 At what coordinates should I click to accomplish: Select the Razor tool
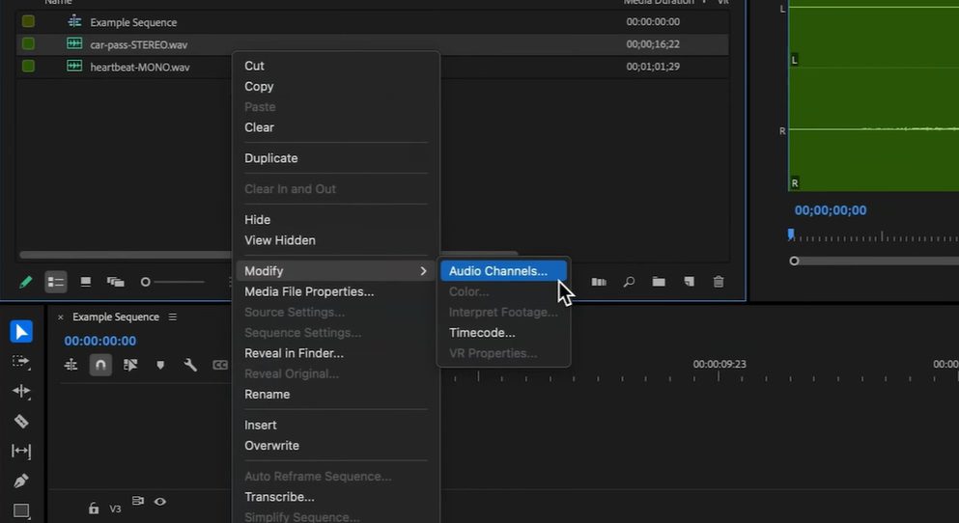(21, 421)
